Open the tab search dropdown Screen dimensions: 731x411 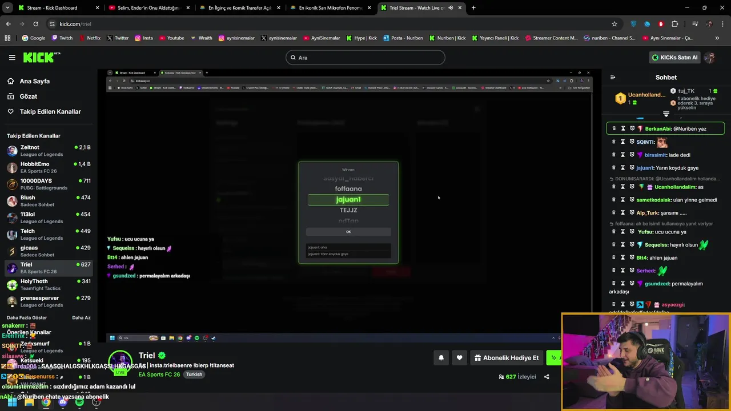pos(8,8)
